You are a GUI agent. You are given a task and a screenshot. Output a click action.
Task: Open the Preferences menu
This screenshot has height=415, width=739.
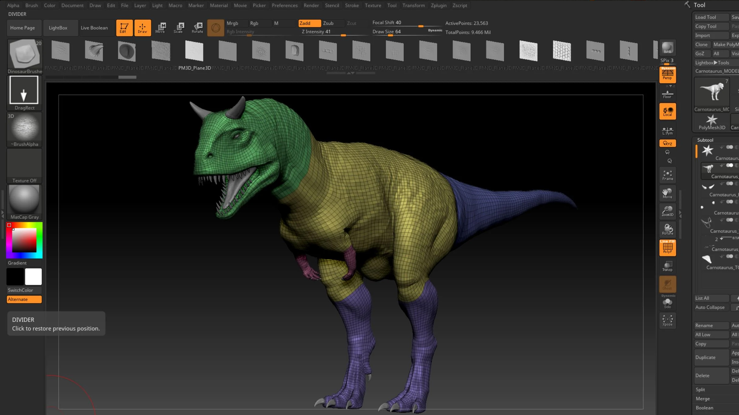pos(284,5)
